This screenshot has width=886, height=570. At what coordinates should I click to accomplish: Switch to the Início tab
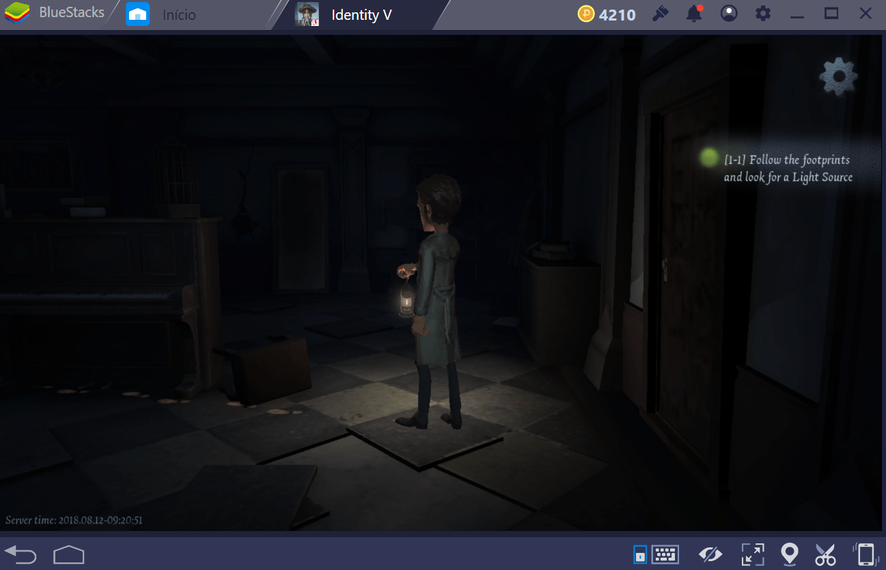(179, 14)
